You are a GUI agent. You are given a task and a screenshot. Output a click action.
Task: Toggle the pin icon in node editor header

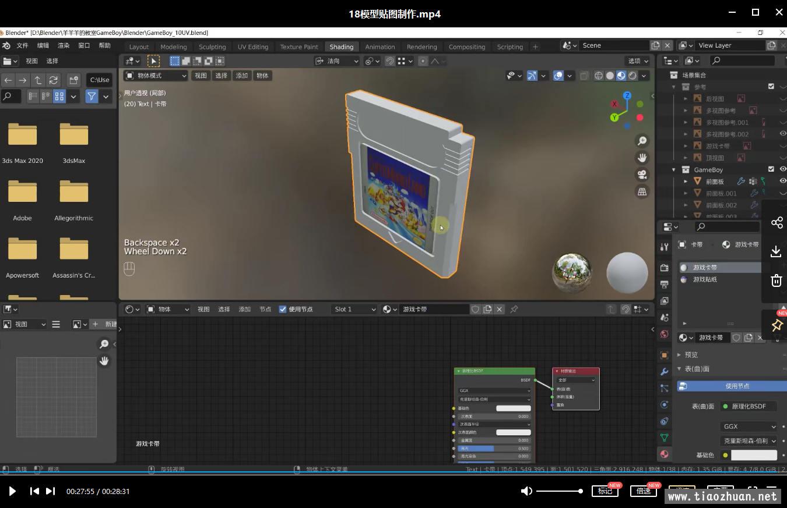[514, 310]
